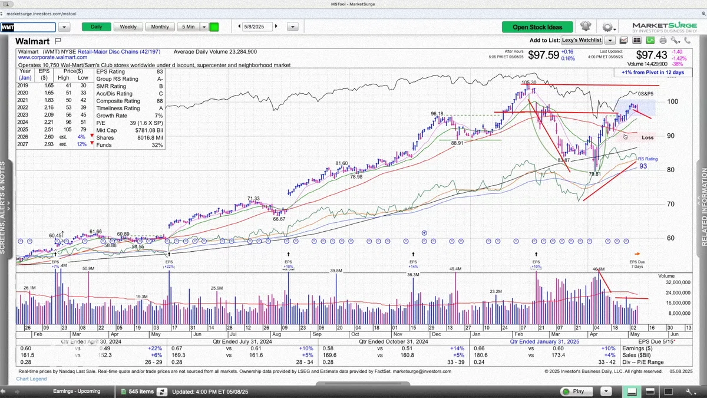Open the date picker dropdown
The width and height of the screenshot is (707, 398).
tap(292, 27)
